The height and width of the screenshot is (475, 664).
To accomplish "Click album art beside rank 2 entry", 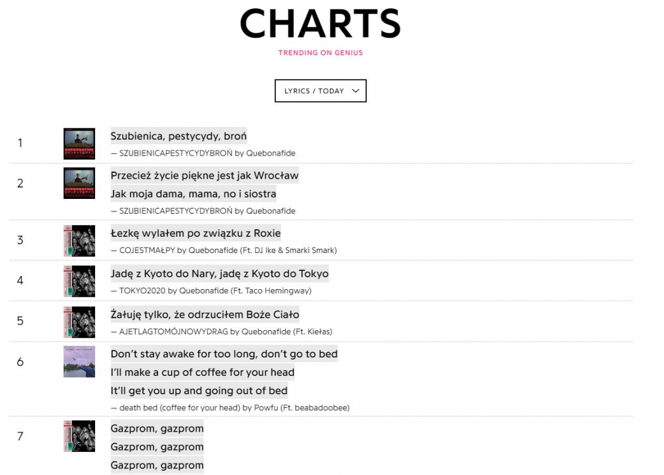I will click(x=79, y=183).
